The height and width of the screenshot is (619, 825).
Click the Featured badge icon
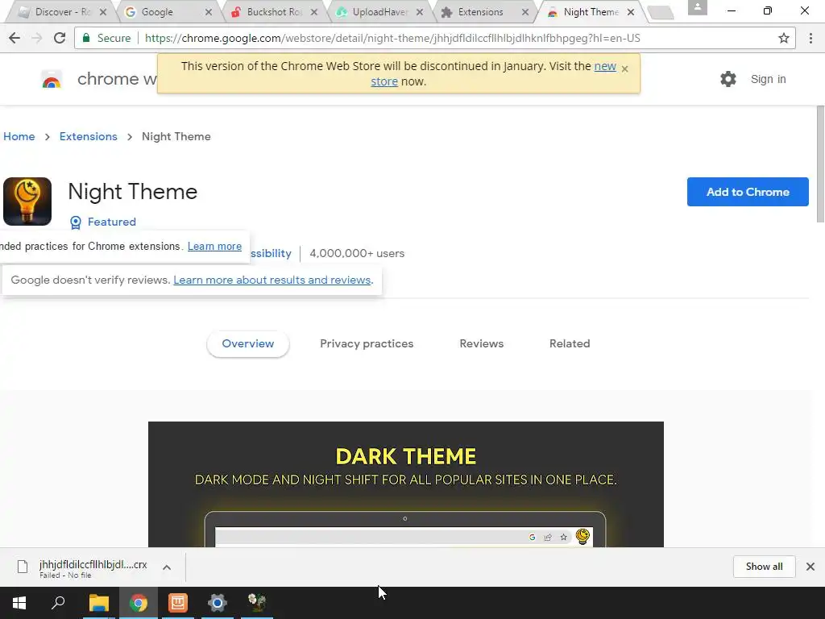[76, 222]
